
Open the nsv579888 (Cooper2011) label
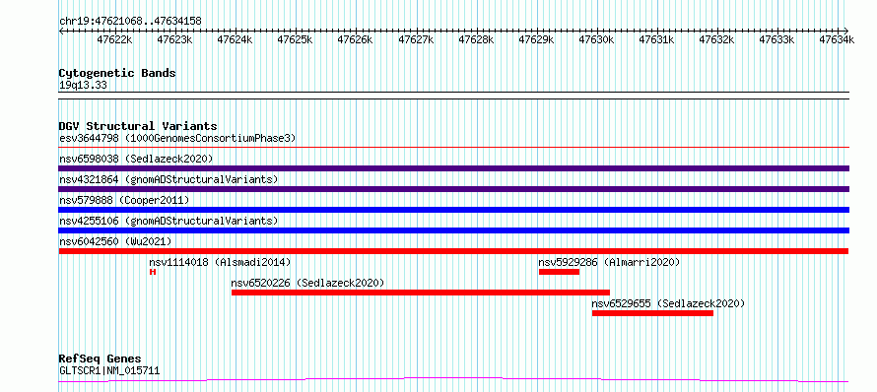coord(124,200)
